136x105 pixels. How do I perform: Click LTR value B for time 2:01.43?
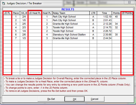[x=93, y=20]
